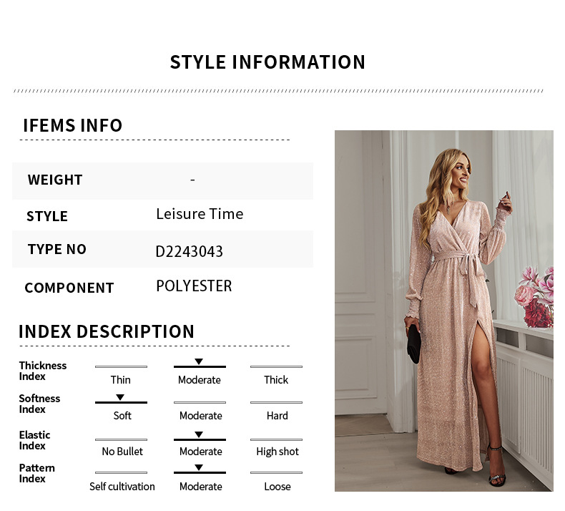Click the Leisure Time style value
This screenshot has width=565, height=511.
[200, 214]
